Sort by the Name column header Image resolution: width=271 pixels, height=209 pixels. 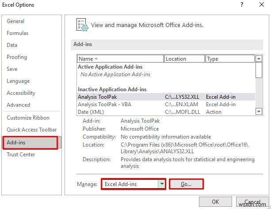120,59
